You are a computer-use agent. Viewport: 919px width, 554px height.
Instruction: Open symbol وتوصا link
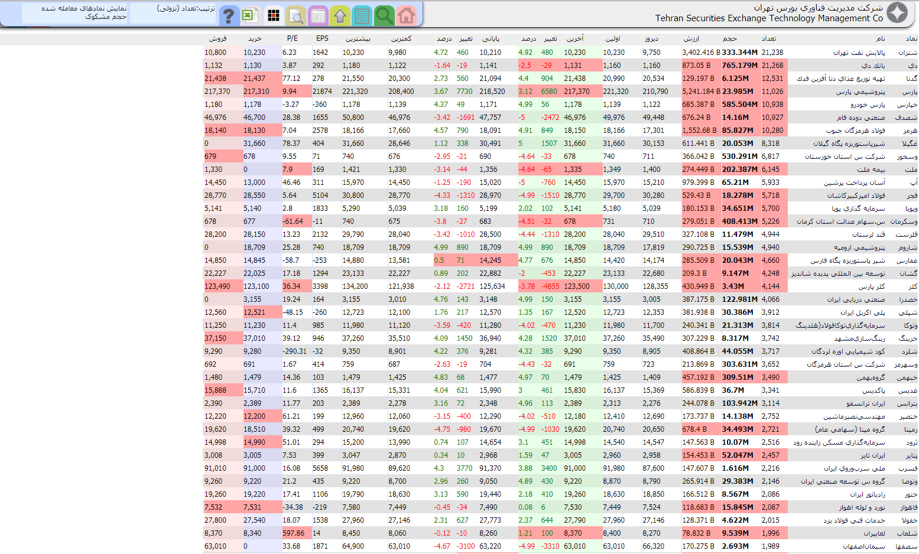click(910, 481)
